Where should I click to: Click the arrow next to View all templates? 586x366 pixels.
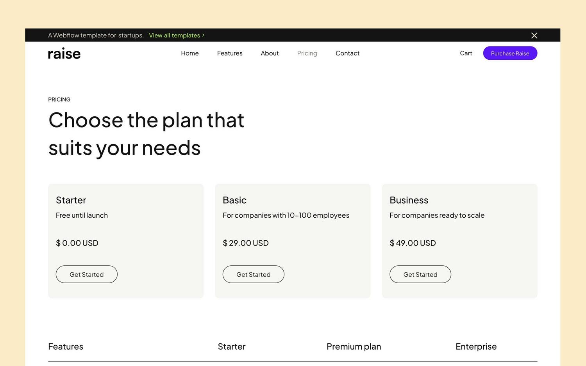click(x=203, y=35)
